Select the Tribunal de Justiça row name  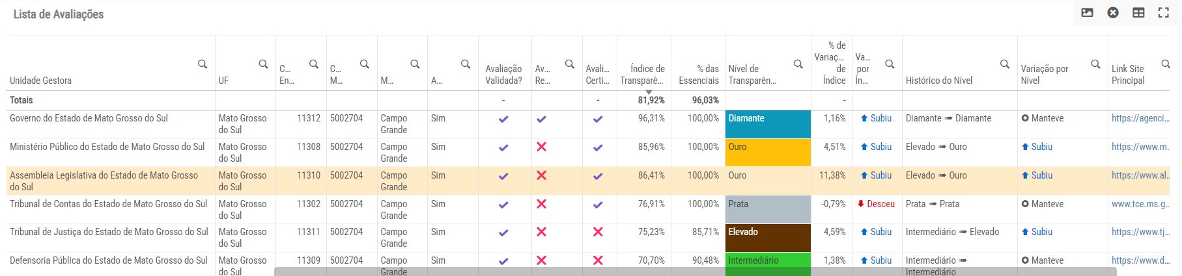coord(109,232)
